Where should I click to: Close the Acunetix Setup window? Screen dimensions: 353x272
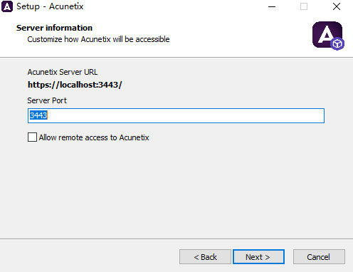point(337,6)
